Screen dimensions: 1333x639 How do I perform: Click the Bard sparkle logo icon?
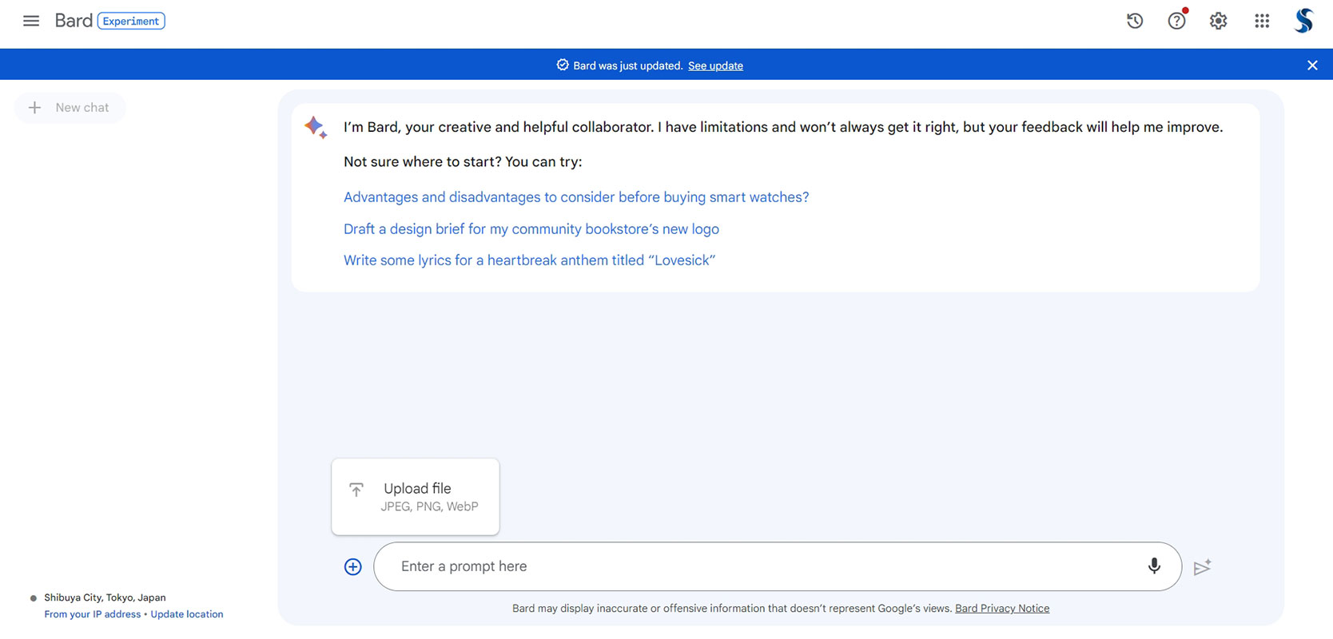(316, 127)
